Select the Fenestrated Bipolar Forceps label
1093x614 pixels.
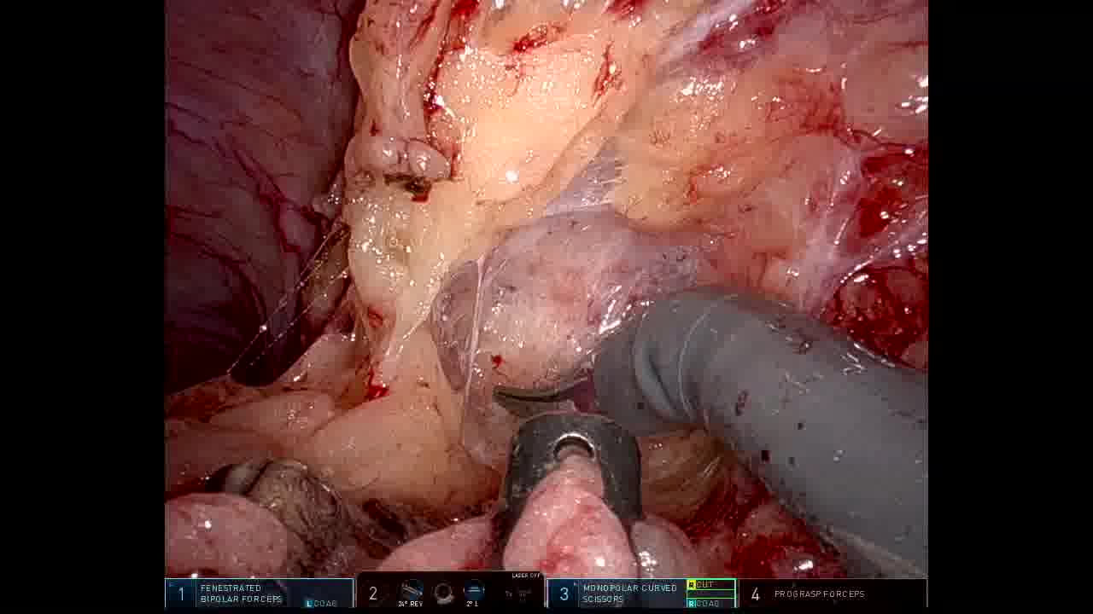tap(241, 594)
